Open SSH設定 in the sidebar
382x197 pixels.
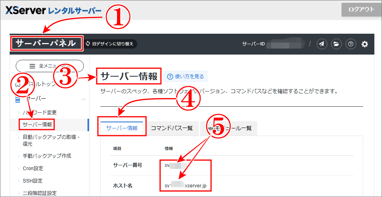32,181
